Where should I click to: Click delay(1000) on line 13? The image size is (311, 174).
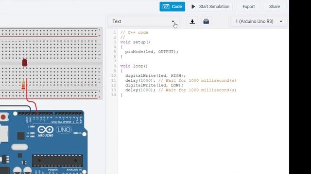140,90
